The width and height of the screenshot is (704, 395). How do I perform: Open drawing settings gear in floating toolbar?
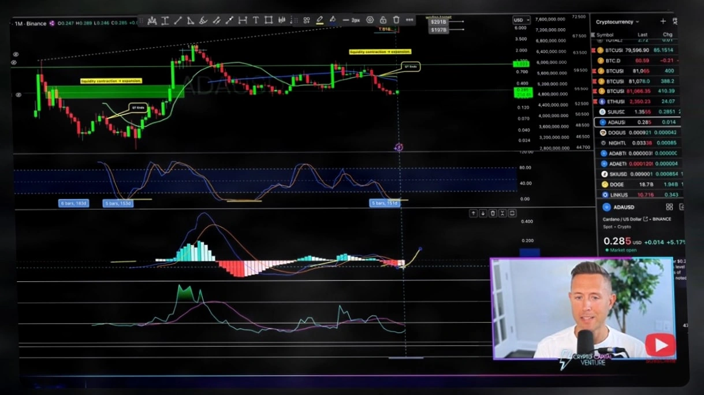[x=370, y=20]
